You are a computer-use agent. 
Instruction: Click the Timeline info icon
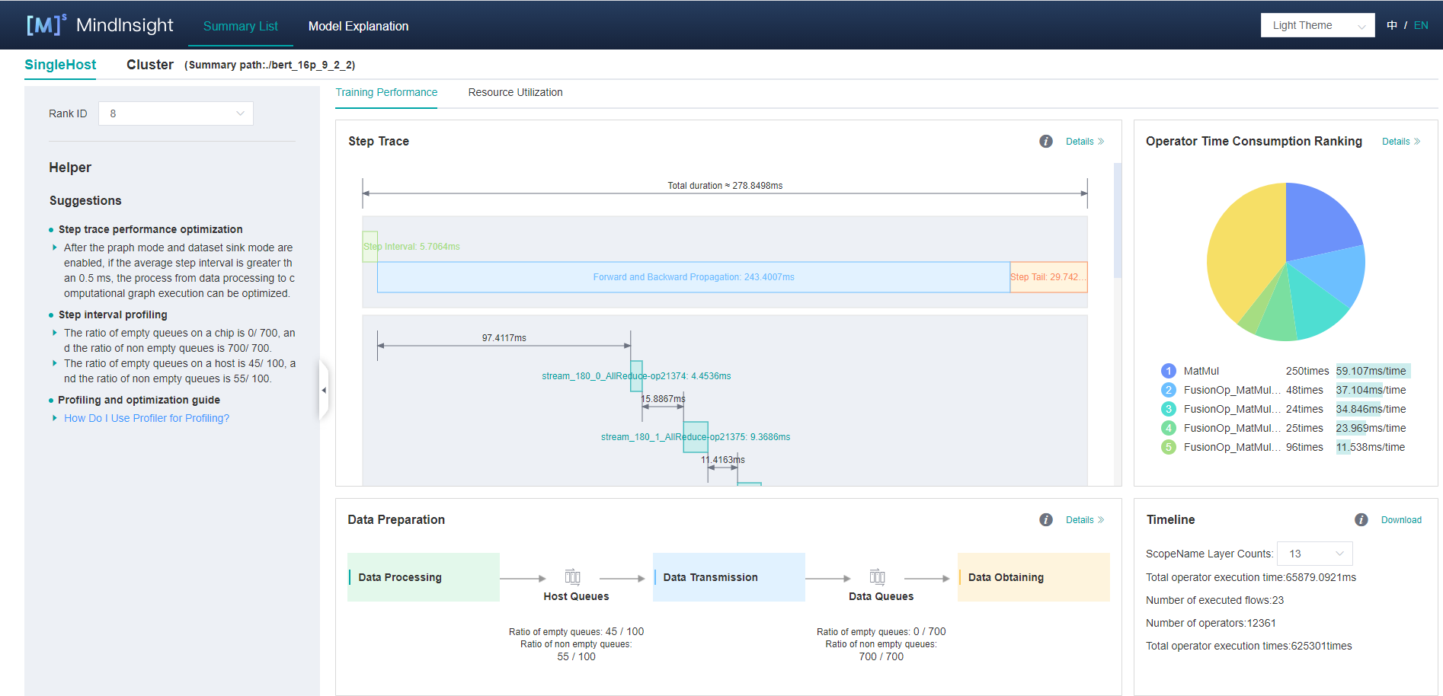pyautogui.click(x=1361, y=520)
